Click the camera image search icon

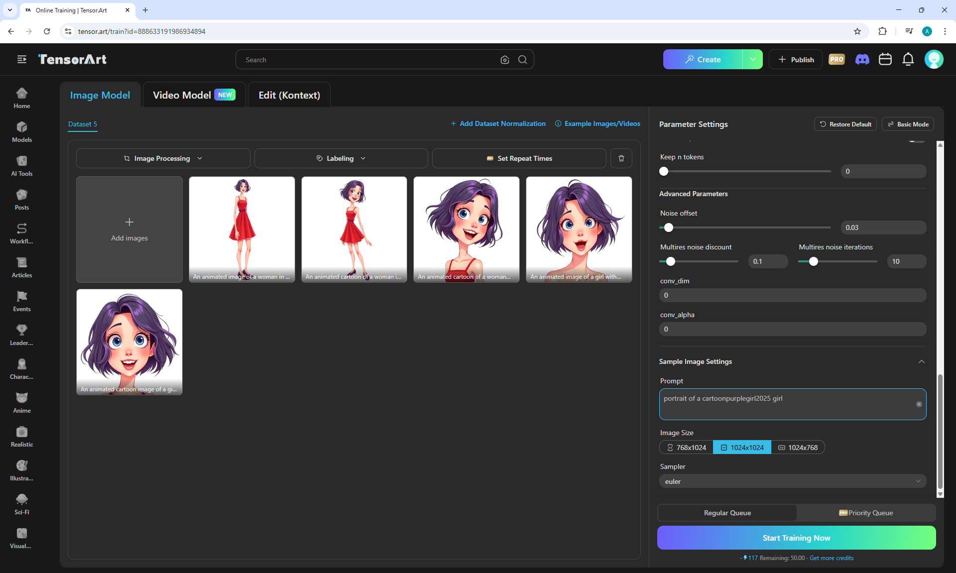click(504, 60)
